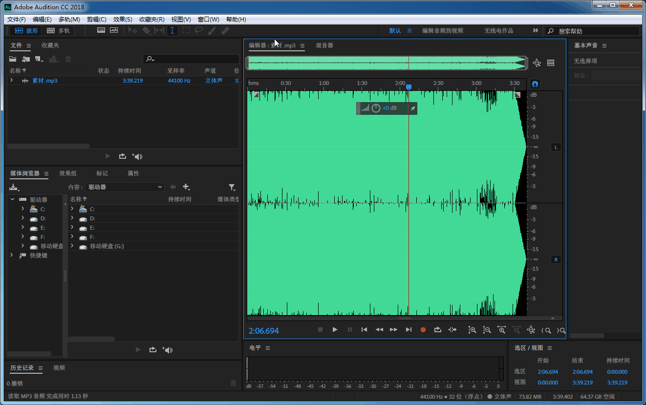646x405 pixels.
Task: Click Zoom Out Full icon in the transport
Action: (x=531, y=330)
